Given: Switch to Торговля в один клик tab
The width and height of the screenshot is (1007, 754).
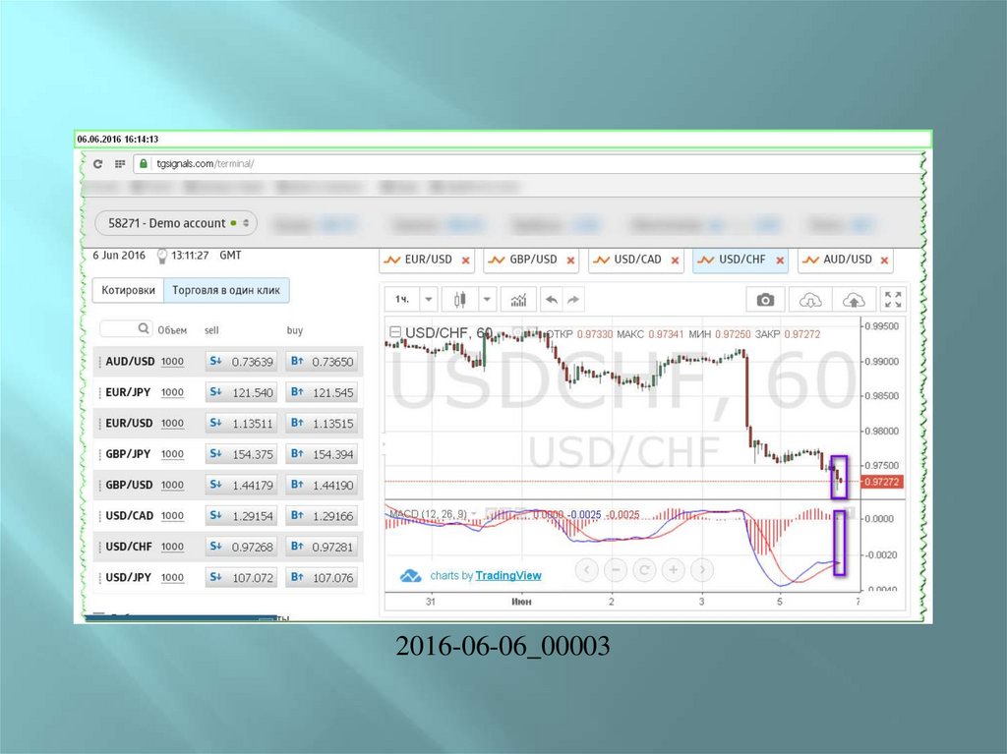Looking at the screenshot, I should 226,290.
